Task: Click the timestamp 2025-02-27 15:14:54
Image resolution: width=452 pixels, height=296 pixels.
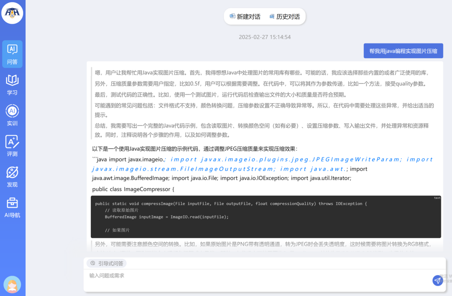Action: [265, 37]
